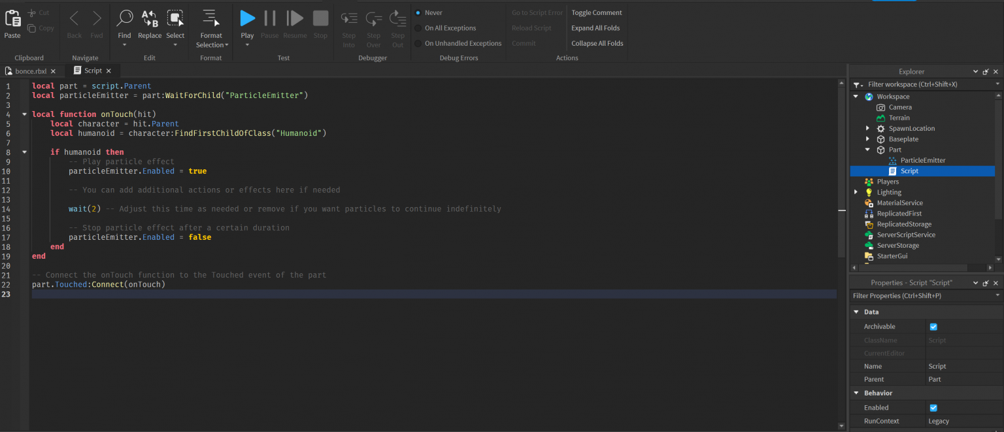Click the ServerScriptService item in Explorer
1004x432 pixels.
coord(905,235)
